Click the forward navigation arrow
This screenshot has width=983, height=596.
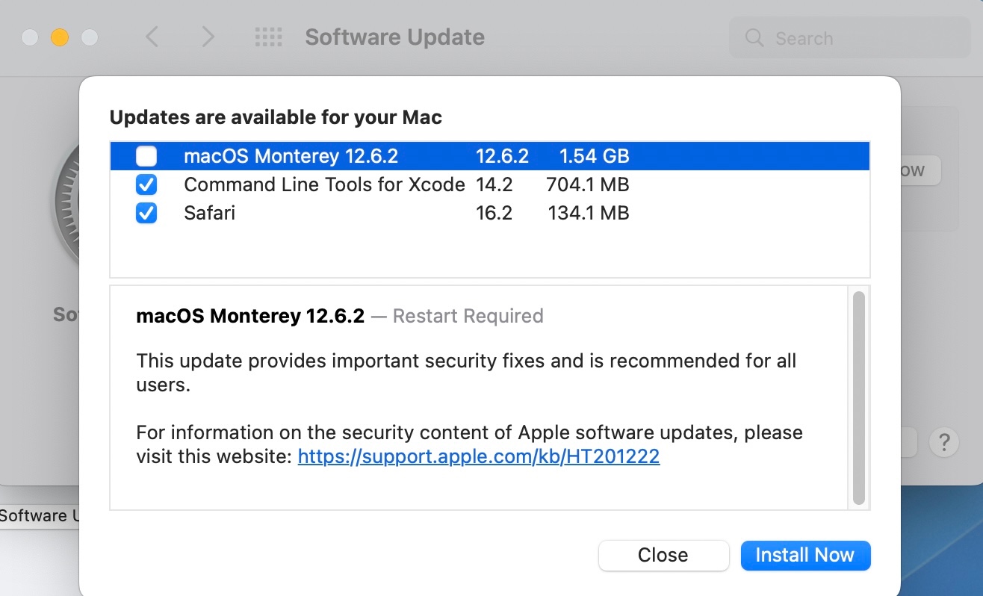tap(208, 37)
